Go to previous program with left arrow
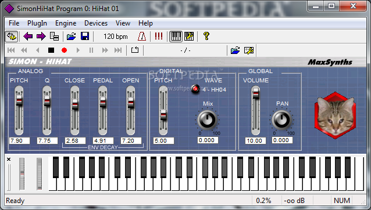 point(28,37)
